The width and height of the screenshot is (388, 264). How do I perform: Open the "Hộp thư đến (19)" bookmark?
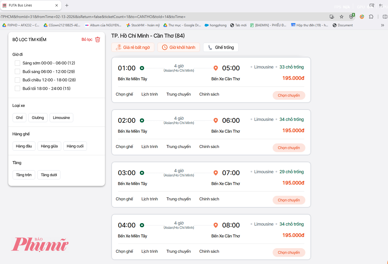click(x=310, y=25)
